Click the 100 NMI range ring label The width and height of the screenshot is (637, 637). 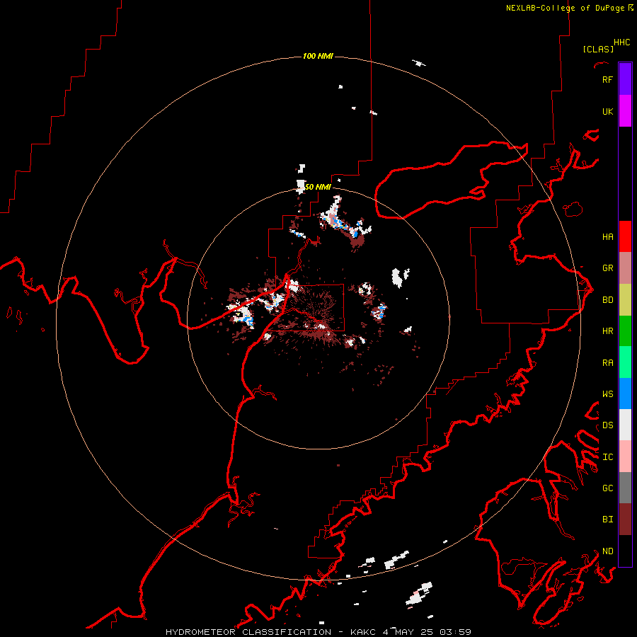[318, 56]
